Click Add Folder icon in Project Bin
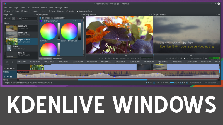Viewport: 223px width, 125px height. (x=10, y=19)
